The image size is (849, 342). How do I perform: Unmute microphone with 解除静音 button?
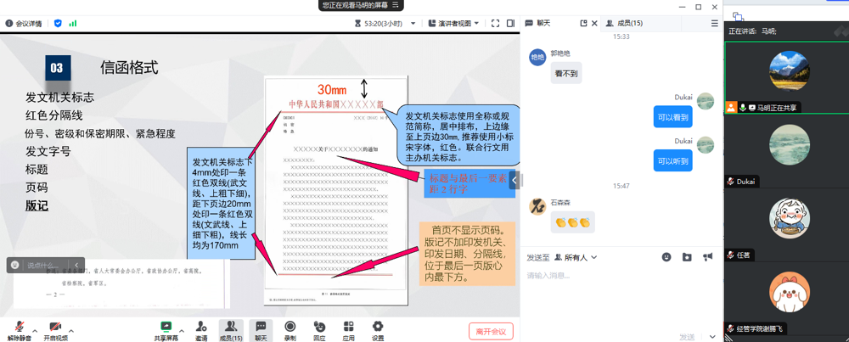(19, 328)
